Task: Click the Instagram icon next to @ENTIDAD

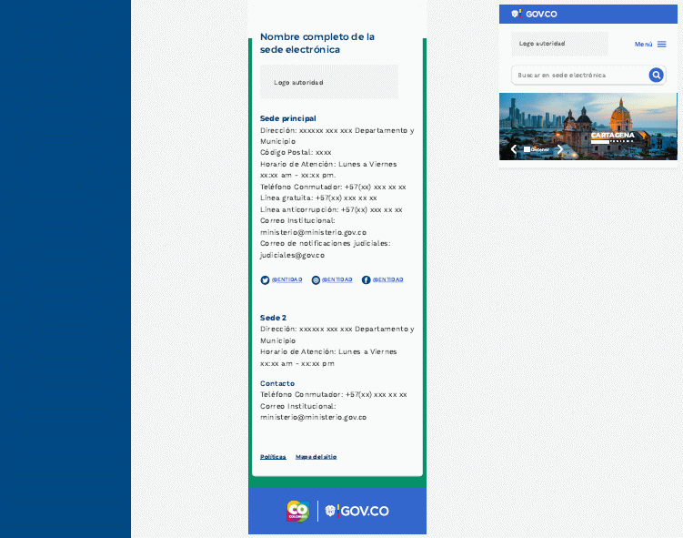Action: [316, 280]
